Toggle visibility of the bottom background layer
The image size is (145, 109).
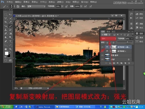[x=102, y=59]
